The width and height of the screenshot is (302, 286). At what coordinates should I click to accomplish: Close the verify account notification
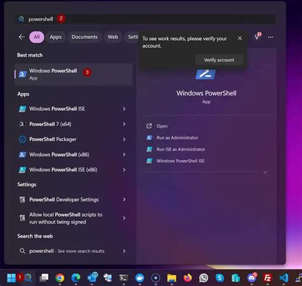(240, 38)
